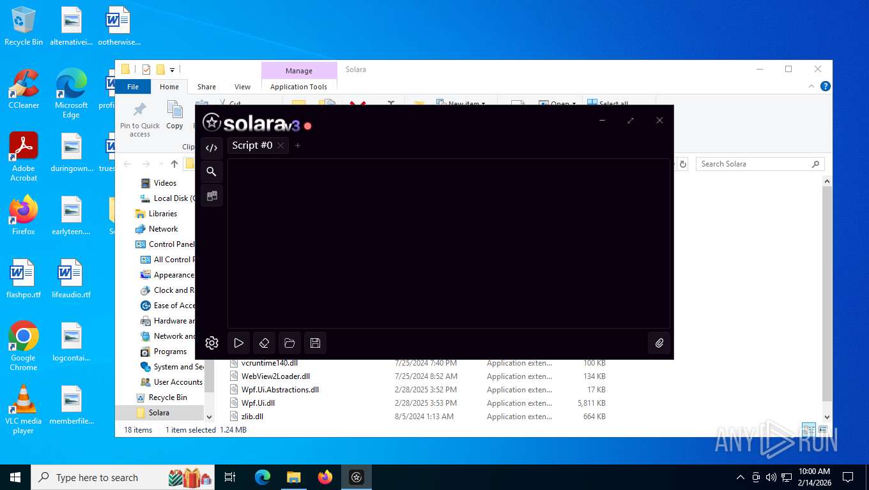Click the Copy ribbon button
The height and width of the screenshot is (490, 869).
174,116
